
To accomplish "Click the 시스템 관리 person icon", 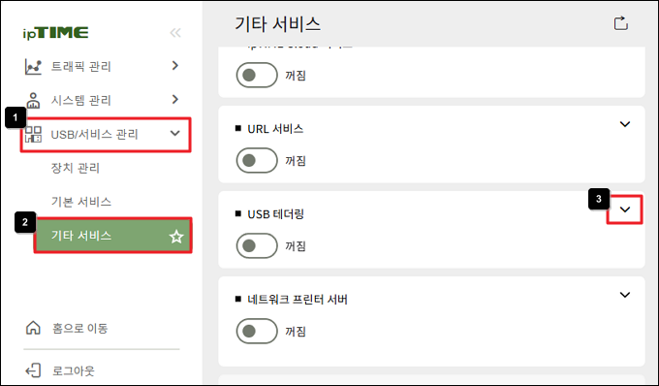I will pos(33,101).
